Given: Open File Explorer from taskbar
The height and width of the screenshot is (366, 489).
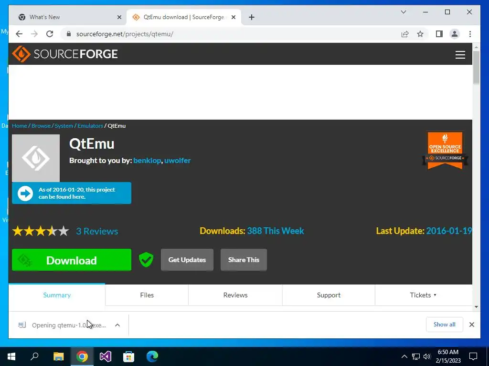Looking at the screenshot, I should click(58, 356).
